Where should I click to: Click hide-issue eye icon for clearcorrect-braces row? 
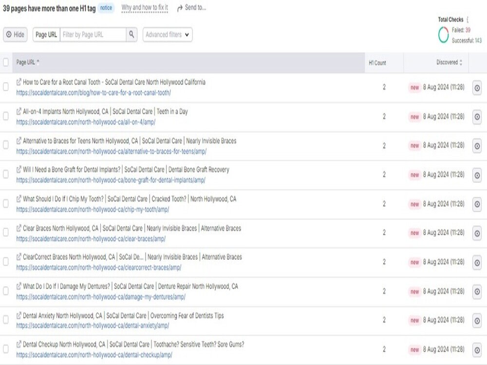(477, 263)
